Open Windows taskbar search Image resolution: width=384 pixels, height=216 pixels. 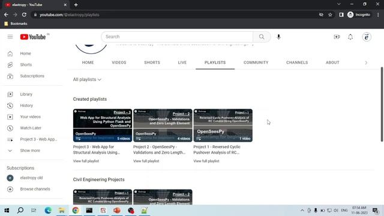[x=20, y=211]
